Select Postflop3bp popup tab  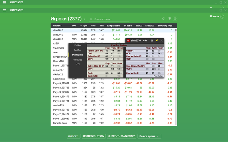coord(78,55)
